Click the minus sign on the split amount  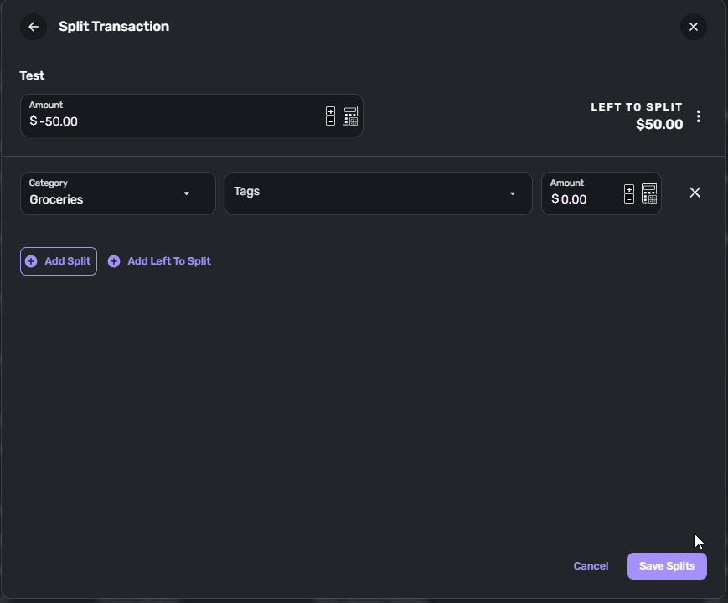[x=628, y=198]
